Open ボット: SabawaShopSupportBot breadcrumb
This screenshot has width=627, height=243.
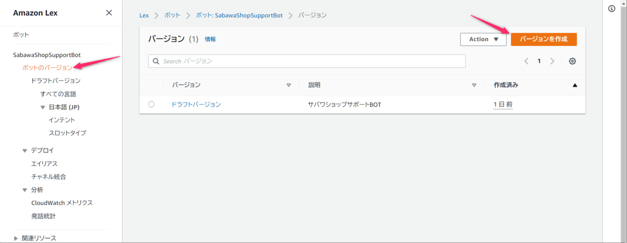[239, 15]
